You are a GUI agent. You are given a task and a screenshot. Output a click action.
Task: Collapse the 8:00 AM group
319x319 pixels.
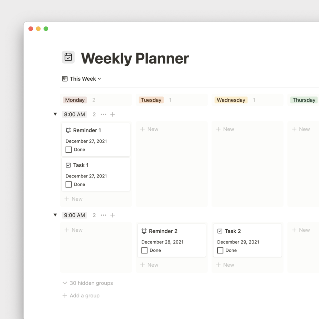(x=55, y=114)
